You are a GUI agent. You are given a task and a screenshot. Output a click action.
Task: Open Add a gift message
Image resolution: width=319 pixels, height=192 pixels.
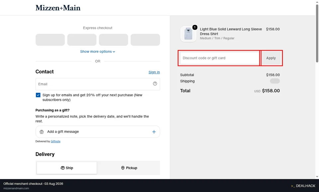coord(98,132)
